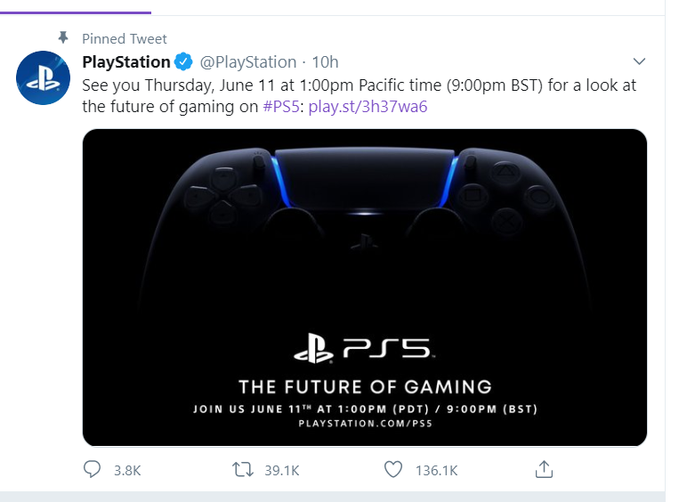Click the reply speech bubble icon

click(93, 469)
